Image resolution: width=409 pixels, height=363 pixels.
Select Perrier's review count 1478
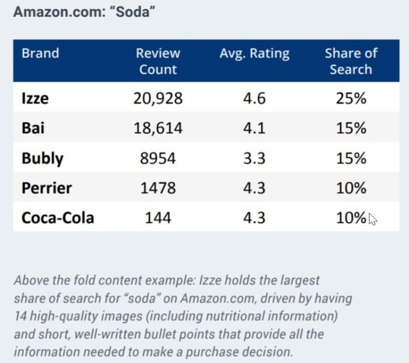click(158, 188)
